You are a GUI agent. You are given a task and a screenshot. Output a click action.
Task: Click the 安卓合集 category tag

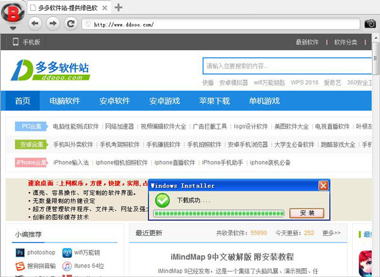31,145
